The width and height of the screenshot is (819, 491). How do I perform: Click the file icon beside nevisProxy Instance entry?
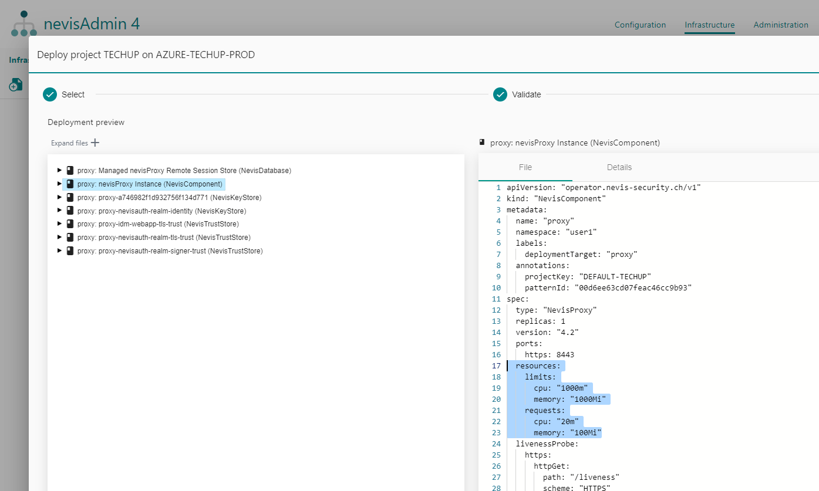tap(70, 184)
